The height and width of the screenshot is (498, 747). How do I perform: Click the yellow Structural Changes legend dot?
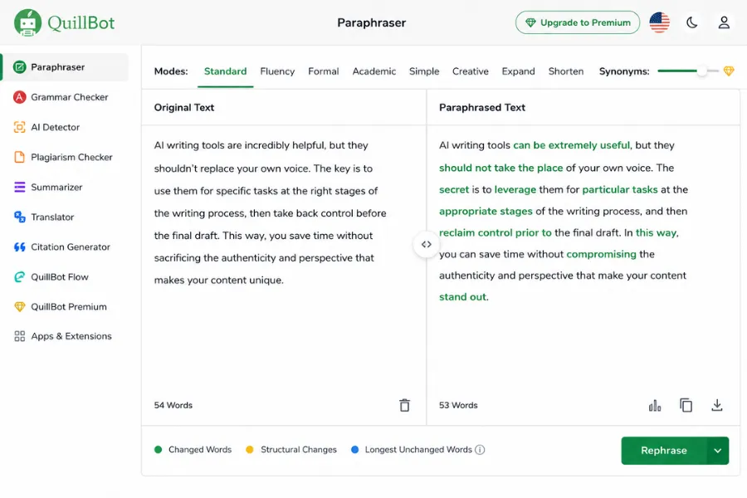(x=250, y=449)
